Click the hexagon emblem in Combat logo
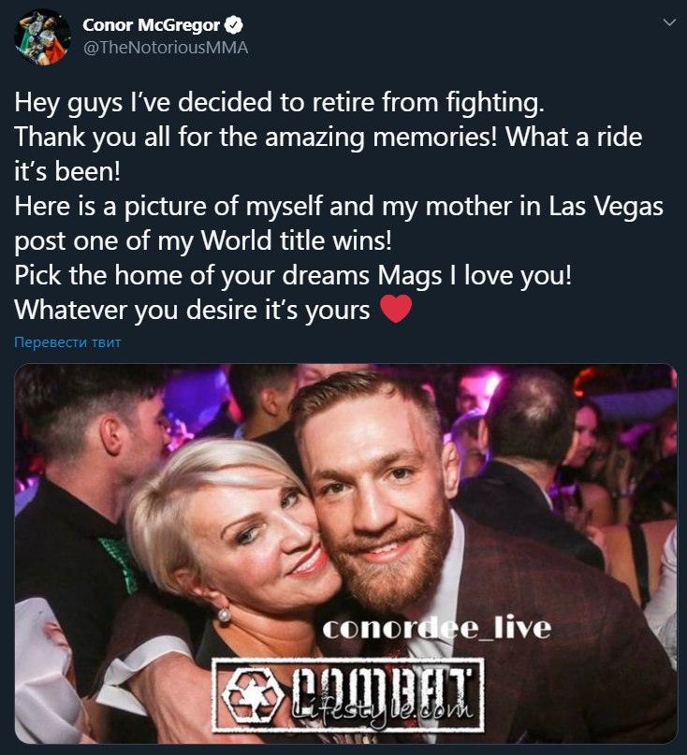This screenshot has width=687, height=755. 254,696
